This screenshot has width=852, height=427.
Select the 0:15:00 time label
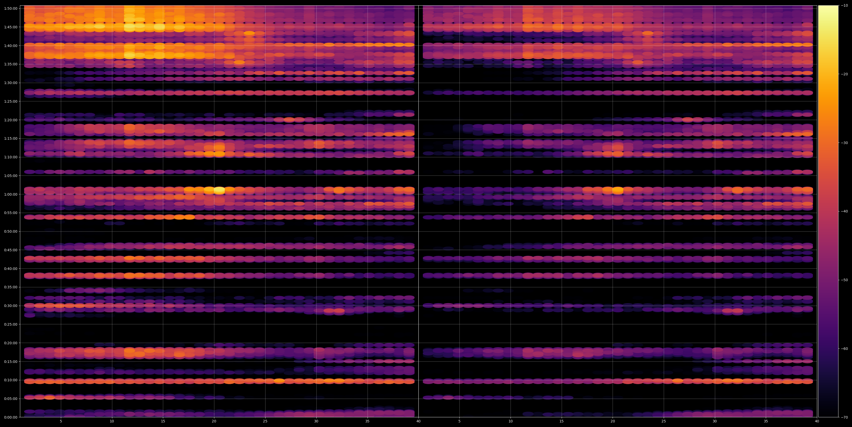coord(10,362)
